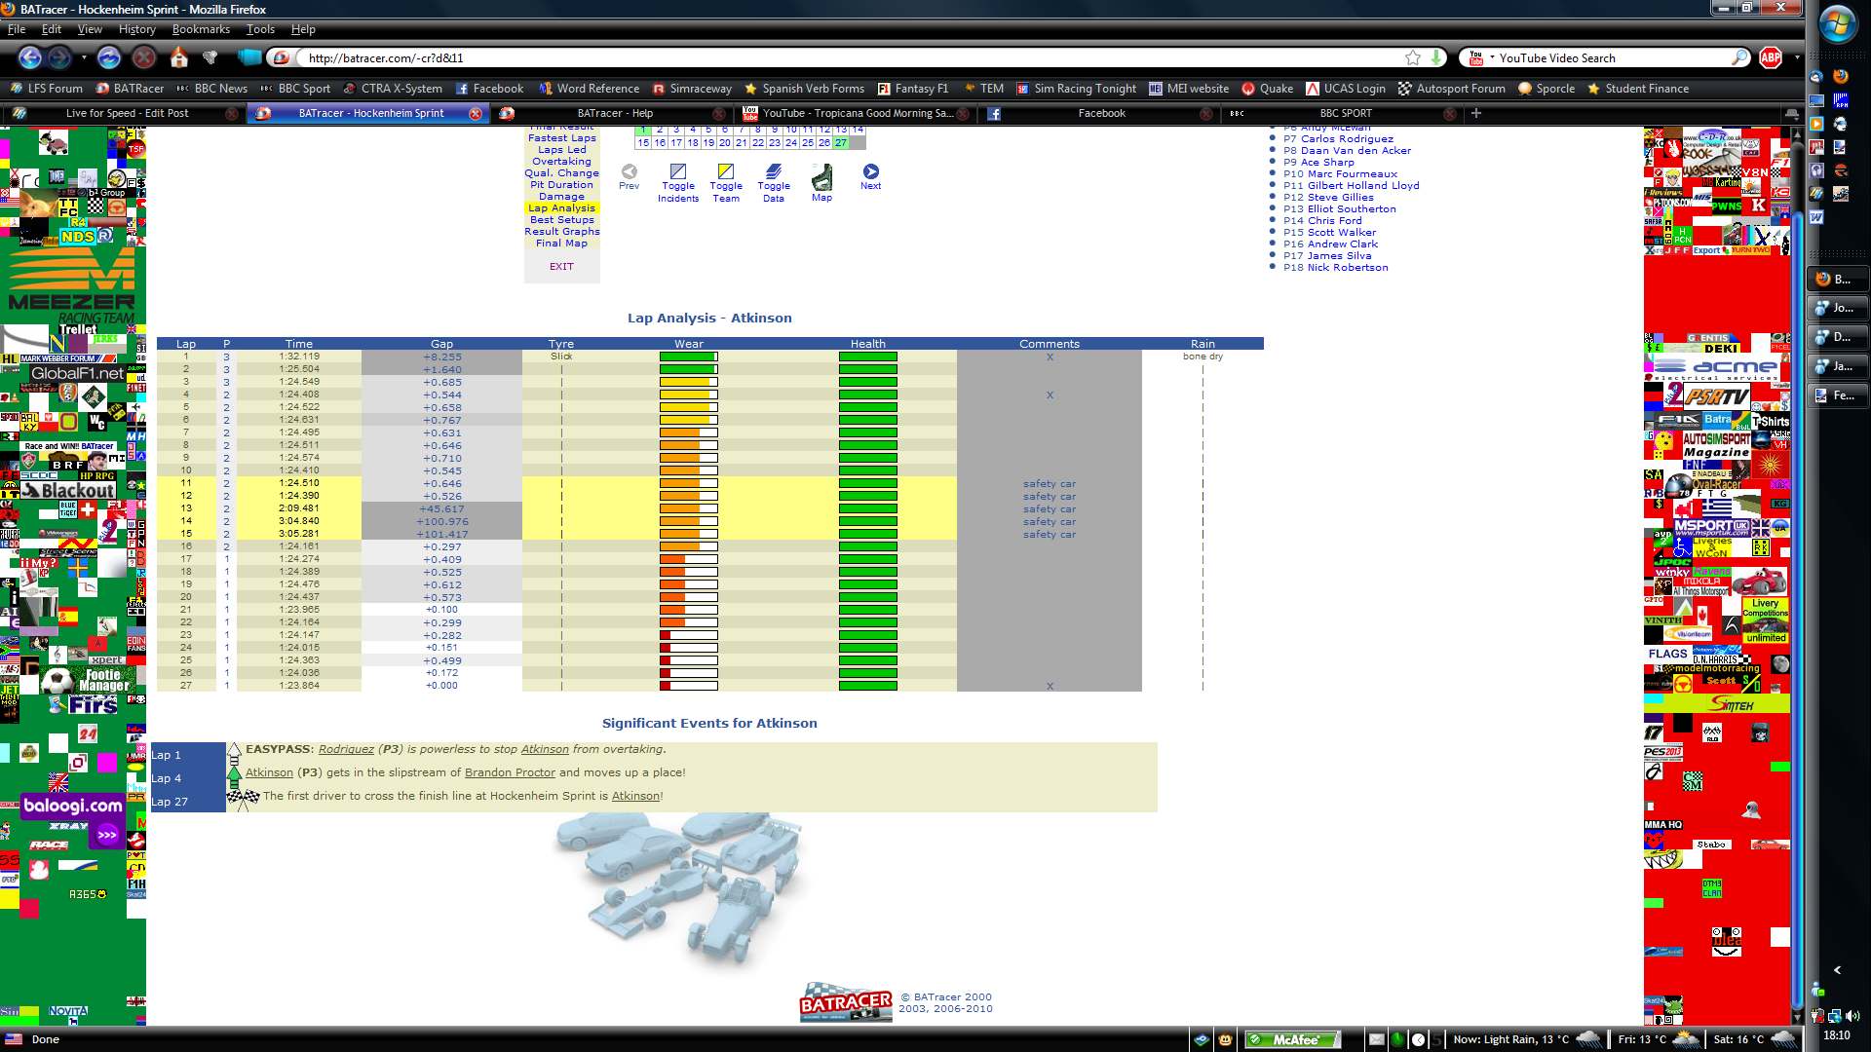Click the Adblock Plus ABP icon
This screenshot has width=1871, height=1052.
[x=1771, y=58]
